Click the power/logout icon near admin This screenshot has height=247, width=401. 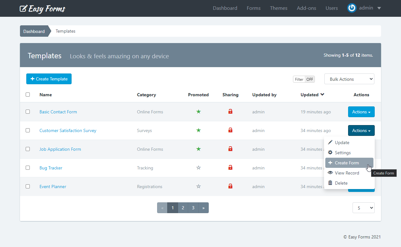click(x=352, y=8)
